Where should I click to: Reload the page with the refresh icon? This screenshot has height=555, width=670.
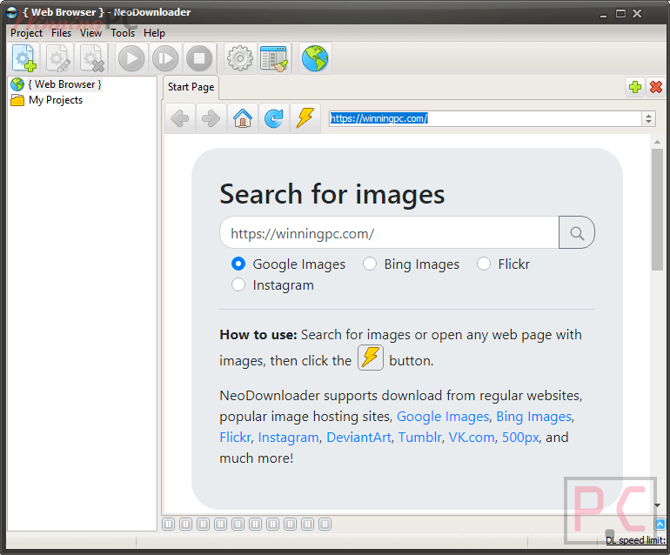coord(274,118)
